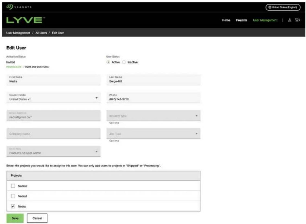The height and width of the screenshot is (224, 306).
Task: Click the Edit User heading
Action: coord(16,48)
